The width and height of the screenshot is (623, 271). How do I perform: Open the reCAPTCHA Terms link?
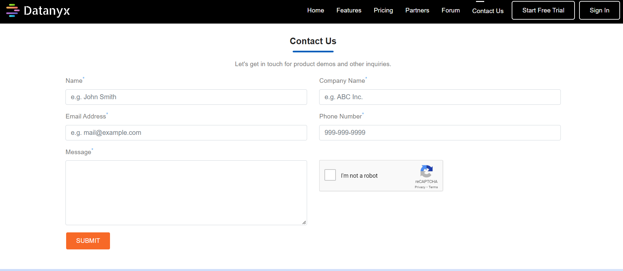coord(433,187)
